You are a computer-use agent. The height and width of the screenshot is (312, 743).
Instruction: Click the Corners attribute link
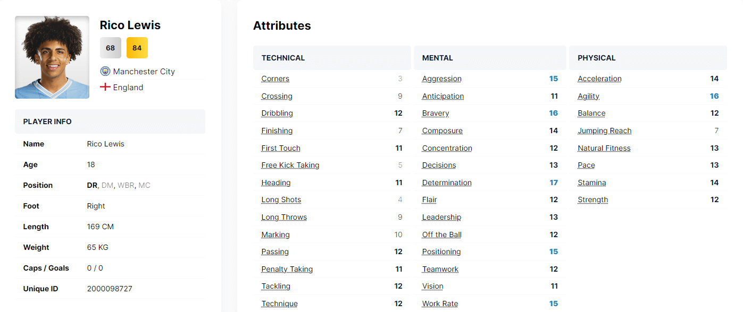coord(276,79)
